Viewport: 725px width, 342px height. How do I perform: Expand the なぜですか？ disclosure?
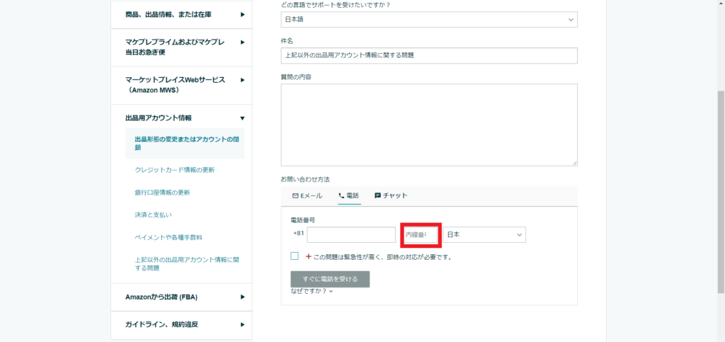click(x=312, y=291)
